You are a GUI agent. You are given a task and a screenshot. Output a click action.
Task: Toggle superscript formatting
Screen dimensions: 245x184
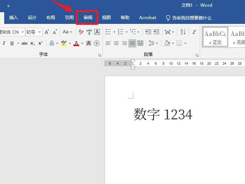point(40,43)
